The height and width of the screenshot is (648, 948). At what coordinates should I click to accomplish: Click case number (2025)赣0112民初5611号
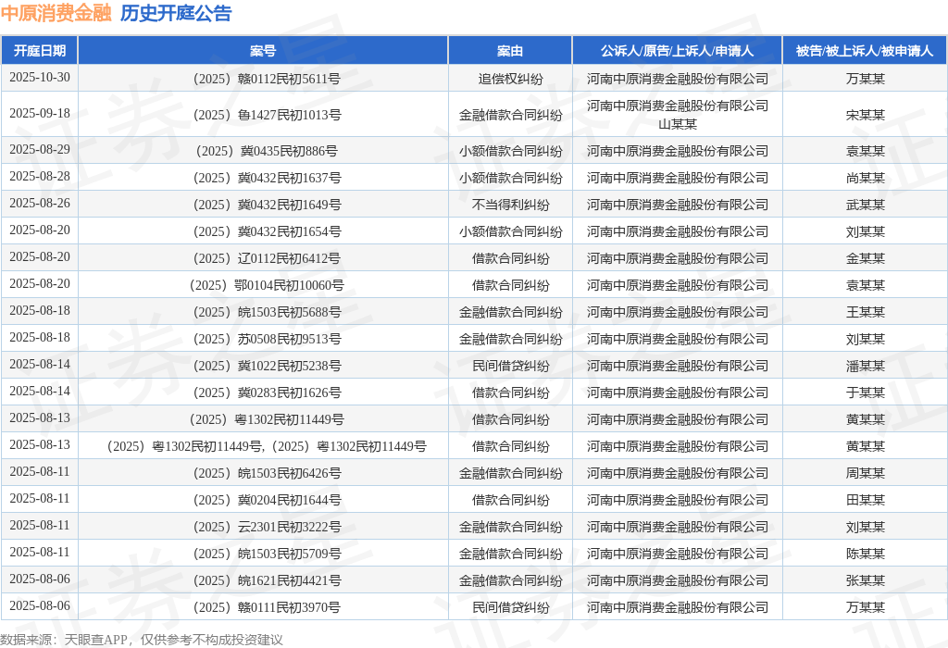tap(266, 79)
